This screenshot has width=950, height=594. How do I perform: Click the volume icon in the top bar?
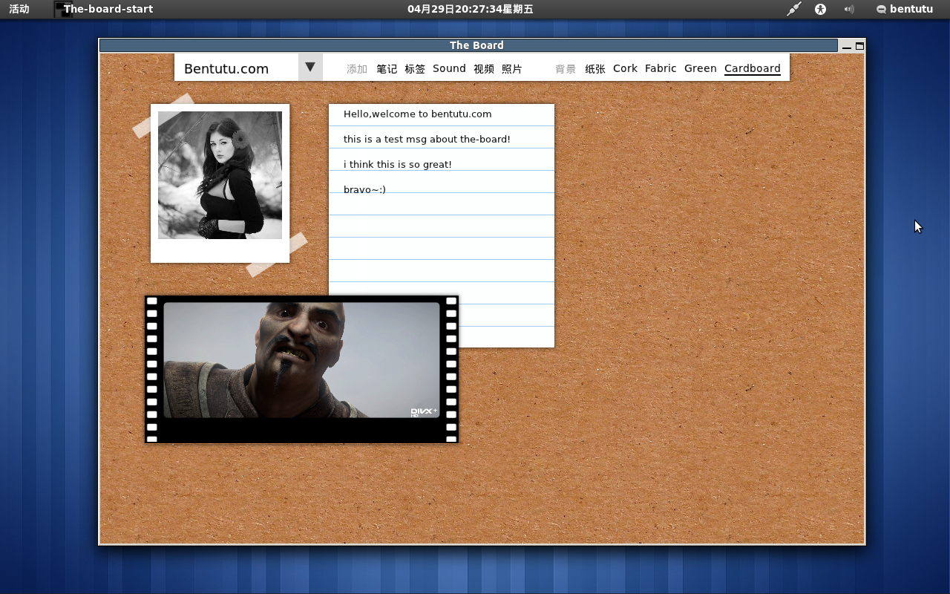[848, 9]
